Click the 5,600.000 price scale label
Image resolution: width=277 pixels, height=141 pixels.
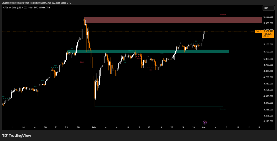268,17
